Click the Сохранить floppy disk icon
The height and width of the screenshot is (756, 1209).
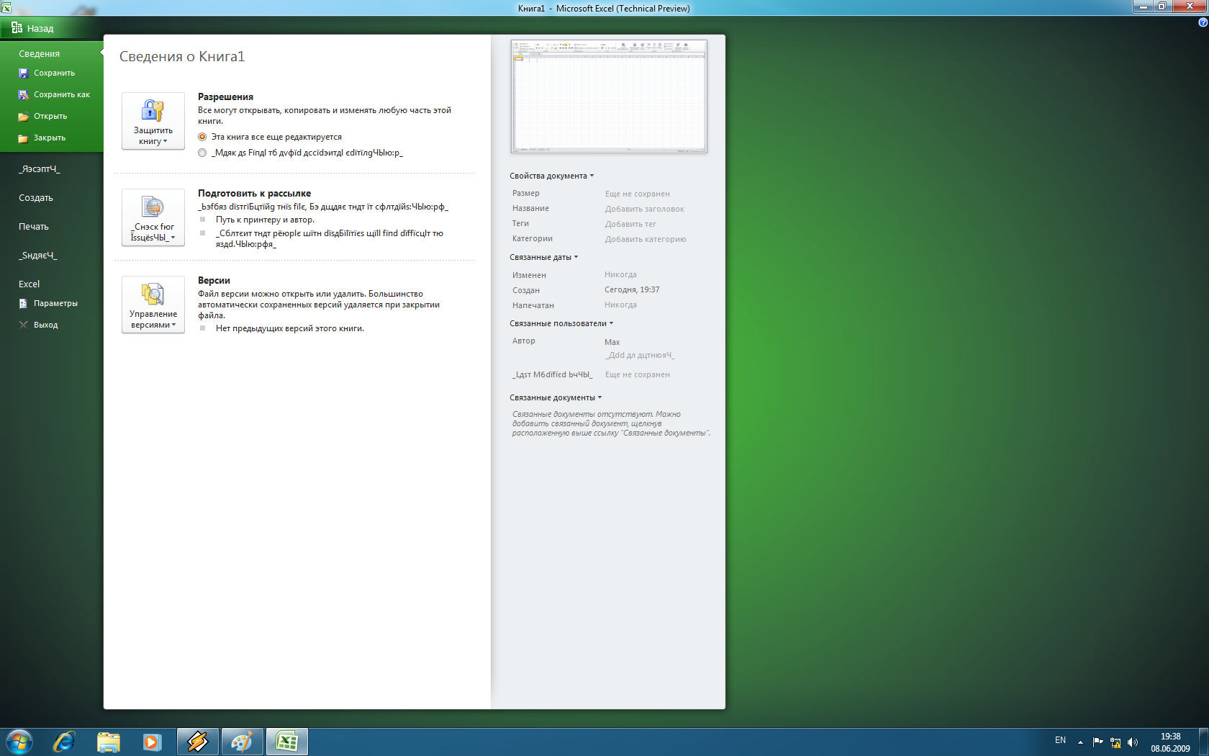[x=24, y=73]
